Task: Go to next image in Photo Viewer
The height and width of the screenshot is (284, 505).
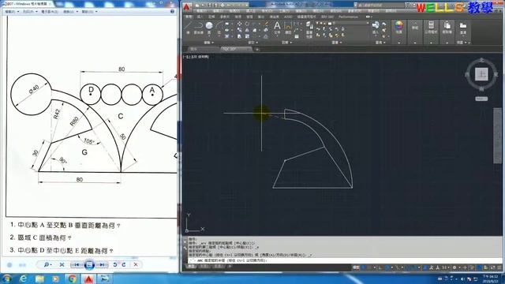Action: pyautogui.click(x=102, y=265)
